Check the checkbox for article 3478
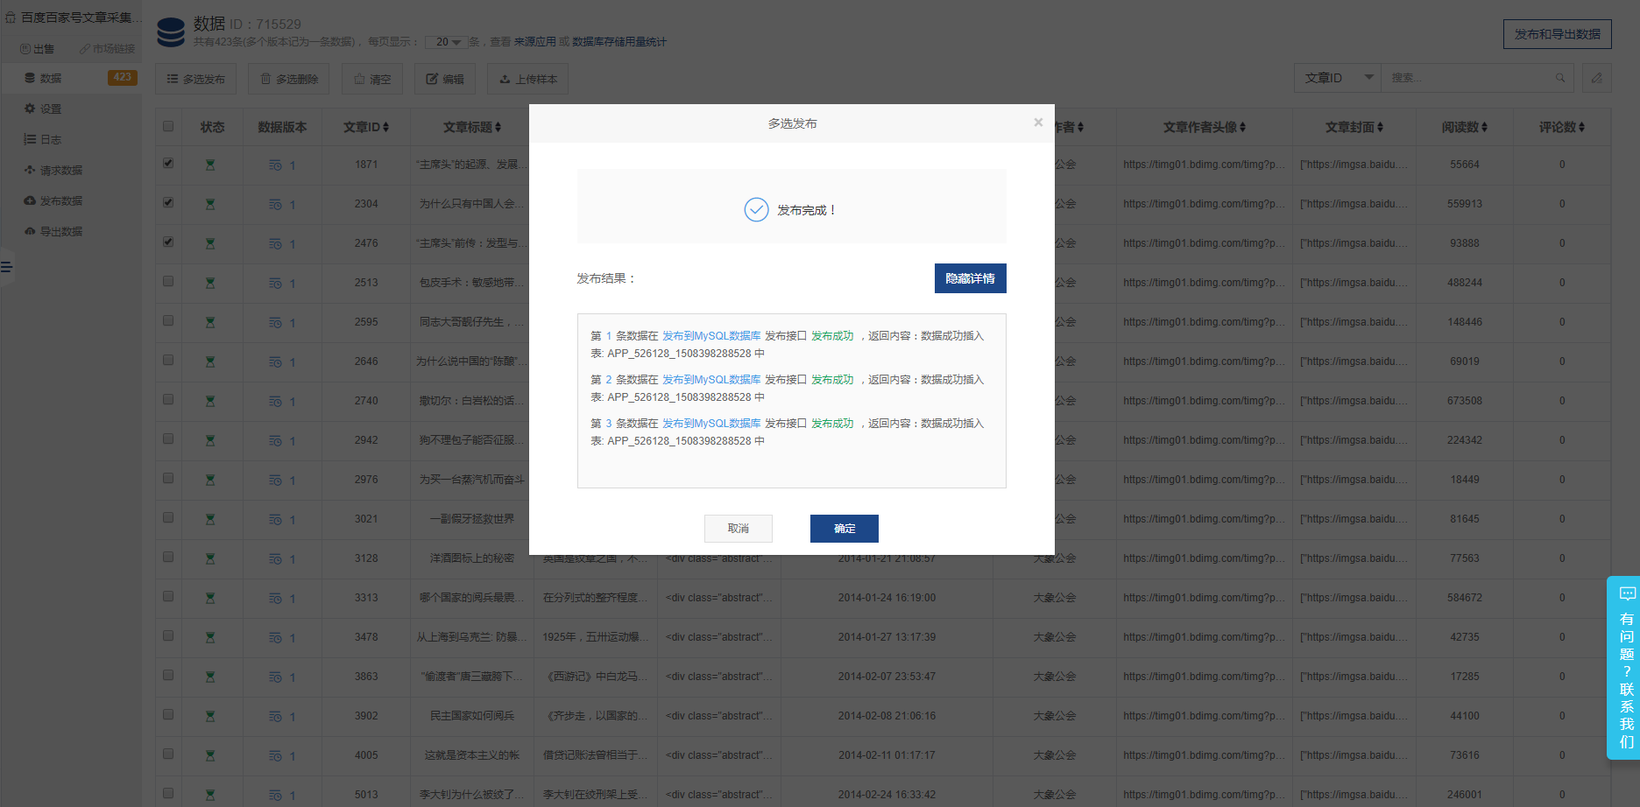This screenshot has height=807, width=1640. click(x=168, y=635)
